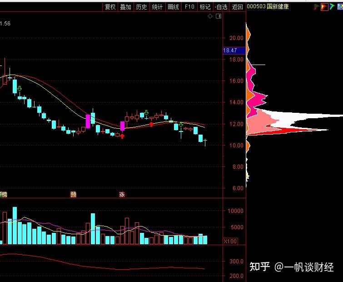The width and height of the screenshot is (343, 282).
Task: Click the 000503 国新健康 stock title
Action: [x=268, y=7]
